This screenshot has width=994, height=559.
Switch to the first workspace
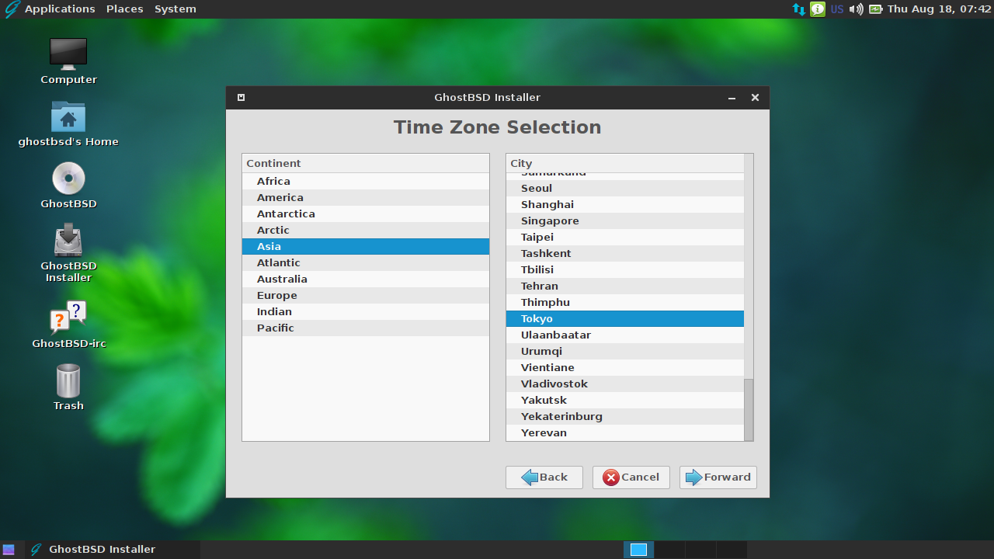click(638, 550)
